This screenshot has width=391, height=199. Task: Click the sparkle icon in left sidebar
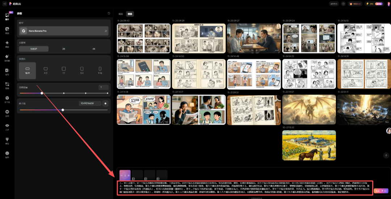pos(7,44)
